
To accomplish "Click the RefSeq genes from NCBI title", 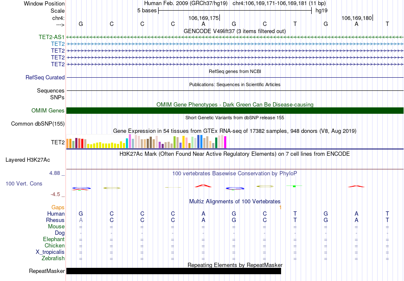I will tap(235, 71).
